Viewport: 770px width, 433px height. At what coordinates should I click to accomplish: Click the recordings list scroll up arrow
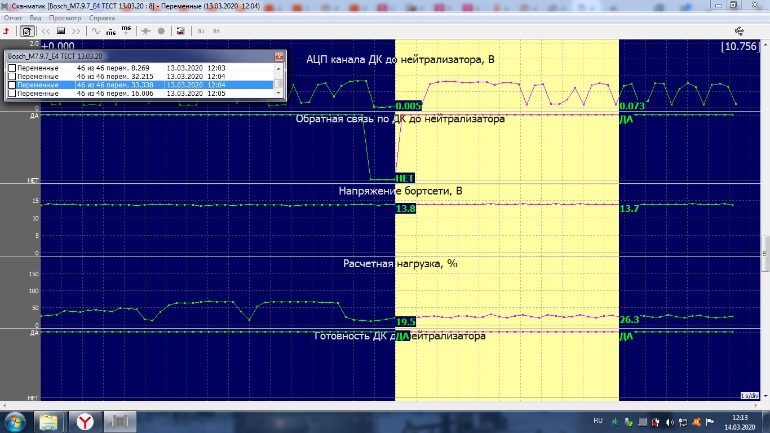[x=278, y=68]
